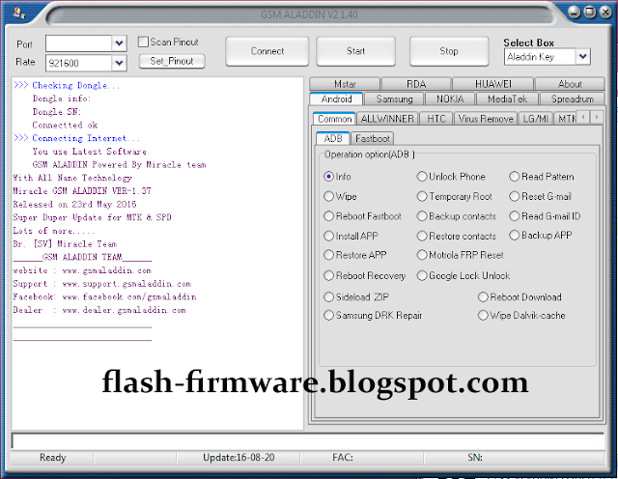The image size is (618, 479).
Task: Click the Update:16-08-20 status text
Action: point(239,458)
